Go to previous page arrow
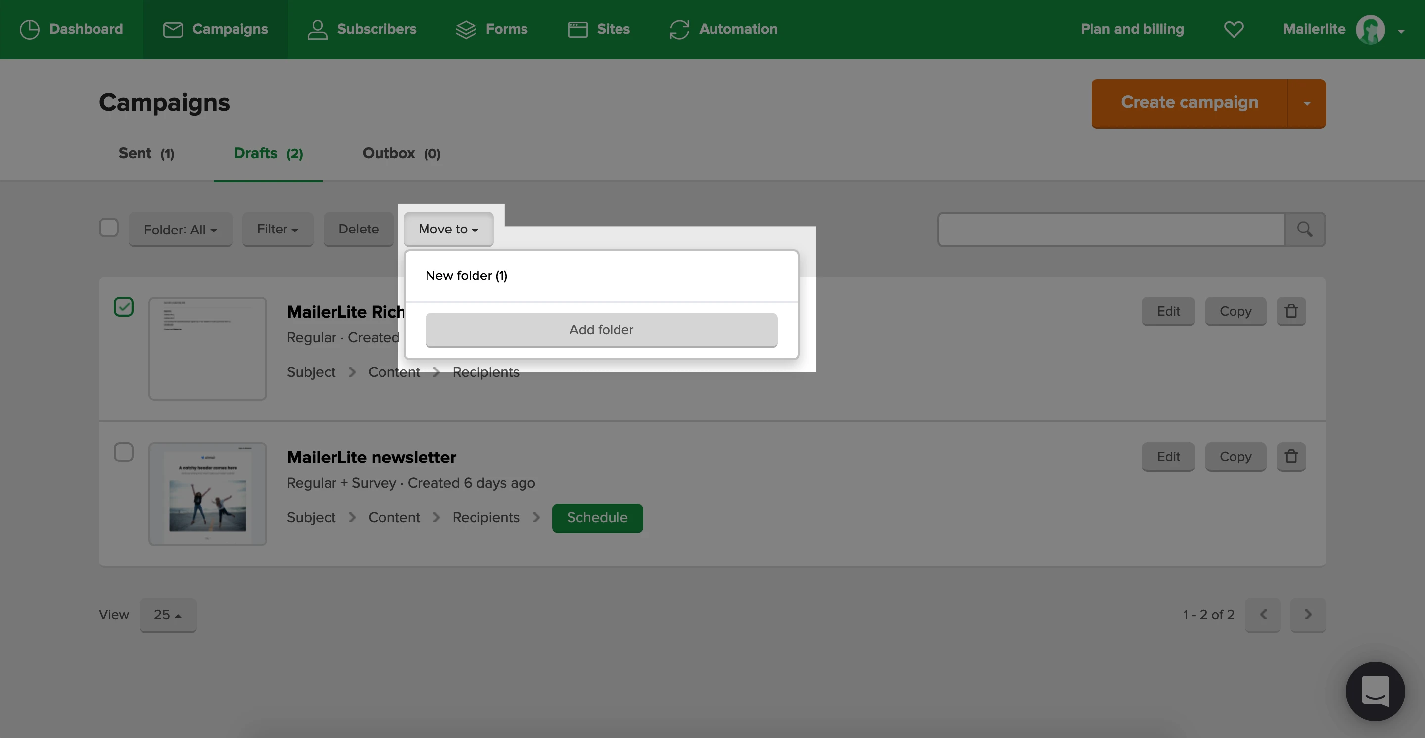The image size is (1425, 738). (1263, 615)
